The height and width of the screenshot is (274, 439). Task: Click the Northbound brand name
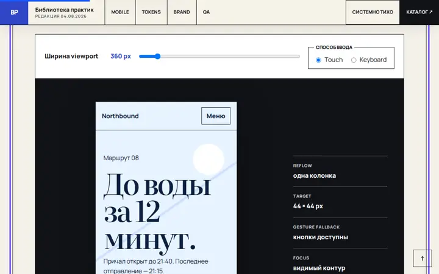tap(120, 116)
